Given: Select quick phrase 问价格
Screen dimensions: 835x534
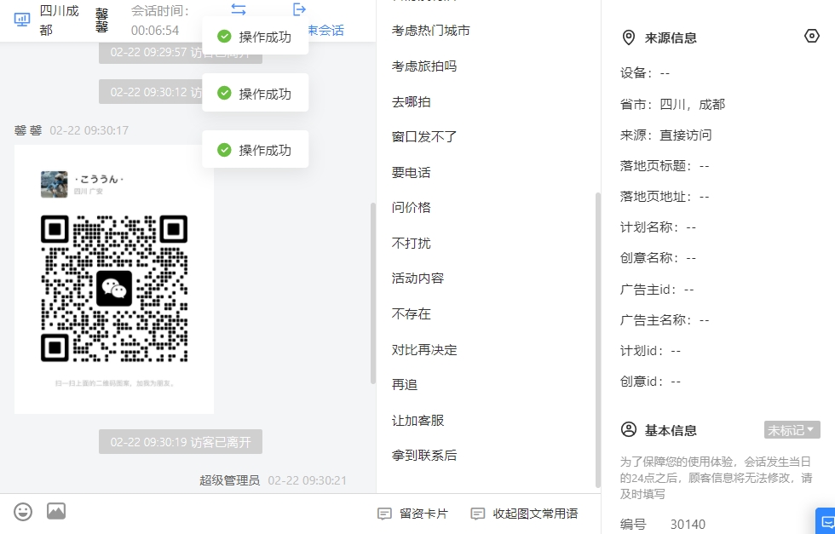Looking at the screenshot, I should pyautogui.click(x=411, y=208).
